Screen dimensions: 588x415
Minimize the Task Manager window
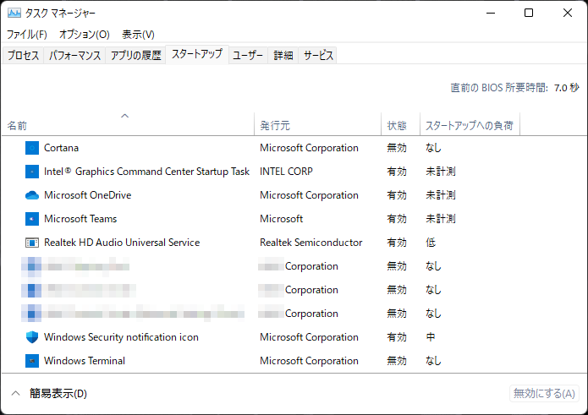[491, 13]
